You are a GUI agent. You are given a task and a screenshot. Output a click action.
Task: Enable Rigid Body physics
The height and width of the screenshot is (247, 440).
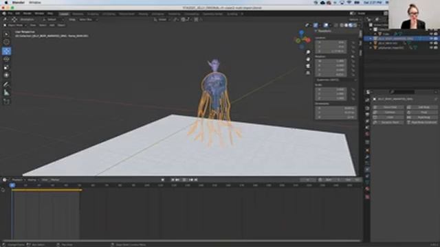pyautogui.click(x=422, y=117)
